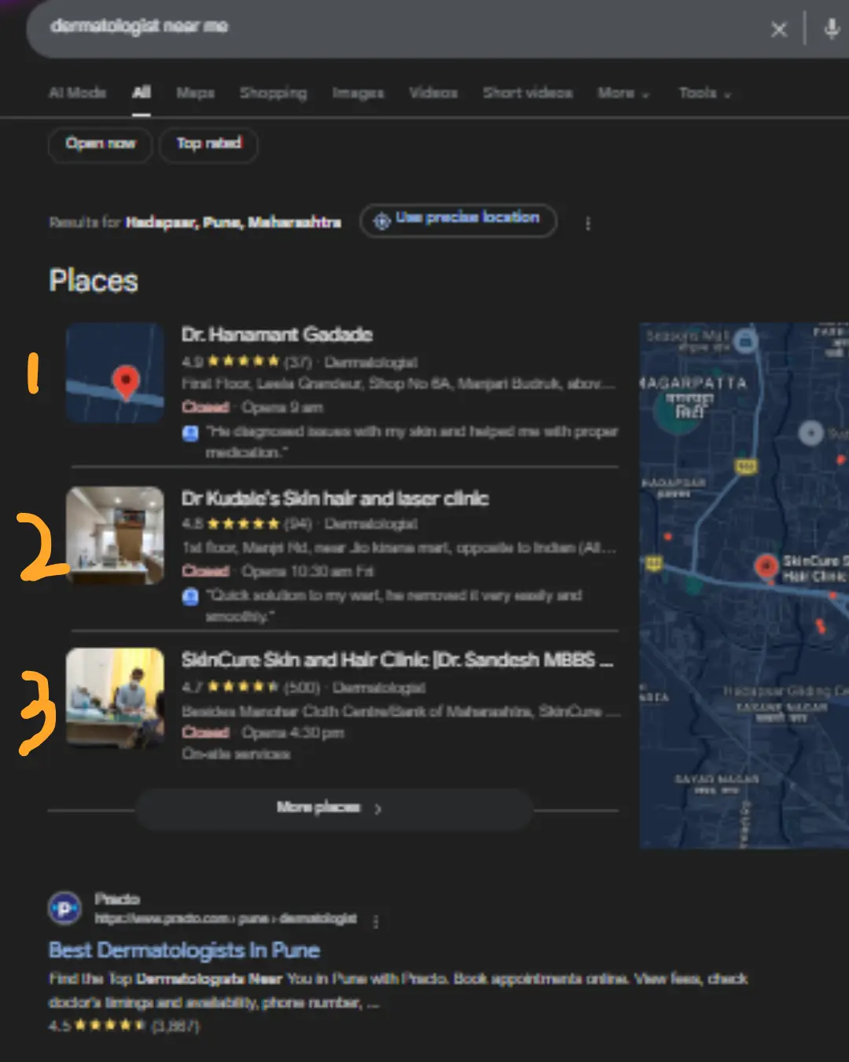Clear the search query with X icon

coord(778,30)
